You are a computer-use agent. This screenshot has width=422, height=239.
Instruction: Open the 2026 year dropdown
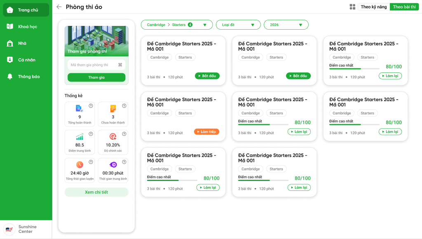[x=286, y=25]
